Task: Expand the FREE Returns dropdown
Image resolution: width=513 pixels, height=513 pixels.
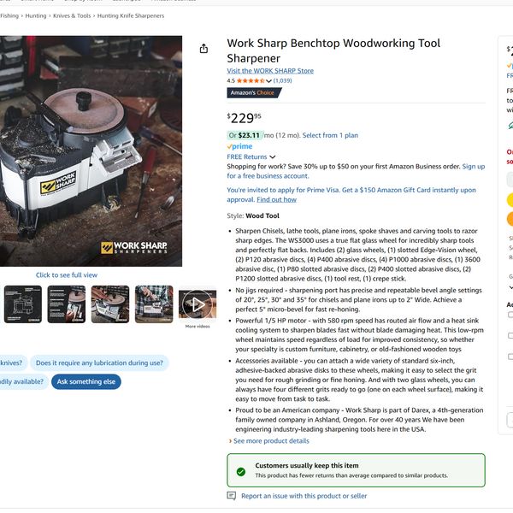Action: [x=273, y=157]
